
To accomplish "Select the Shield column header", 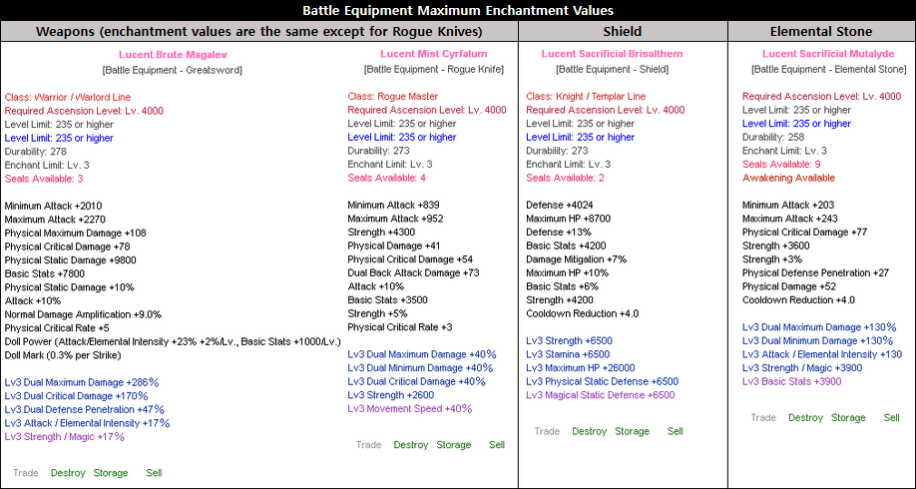I will point(622,31).
